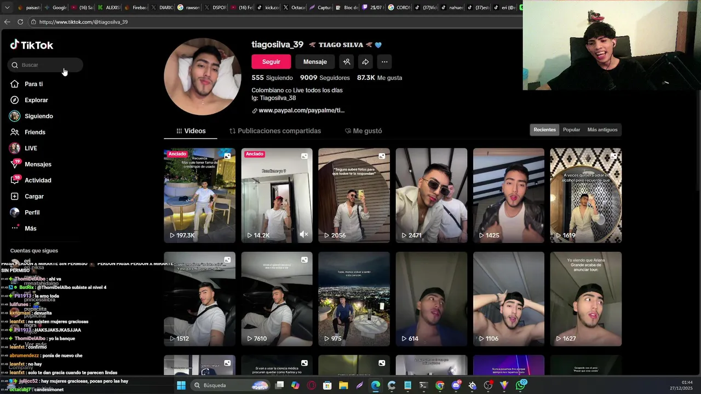Click the 87.3K Me gusta count

point(380,78)
